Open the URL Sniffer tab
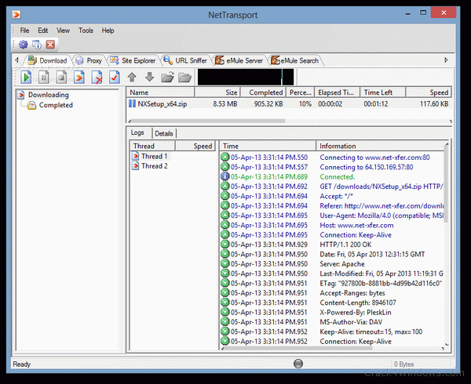This screenshot has height=384, width=471. coord(185,60)
